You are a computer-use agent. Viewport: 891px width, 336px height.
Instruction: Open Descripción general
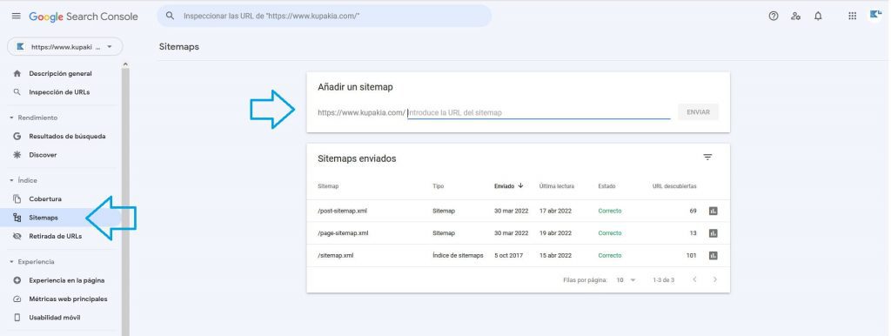(60, 74)
